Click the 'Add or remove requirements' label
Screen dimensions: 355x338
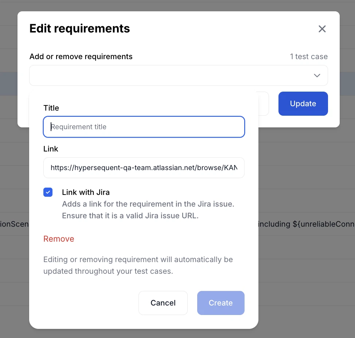[81, 57]
